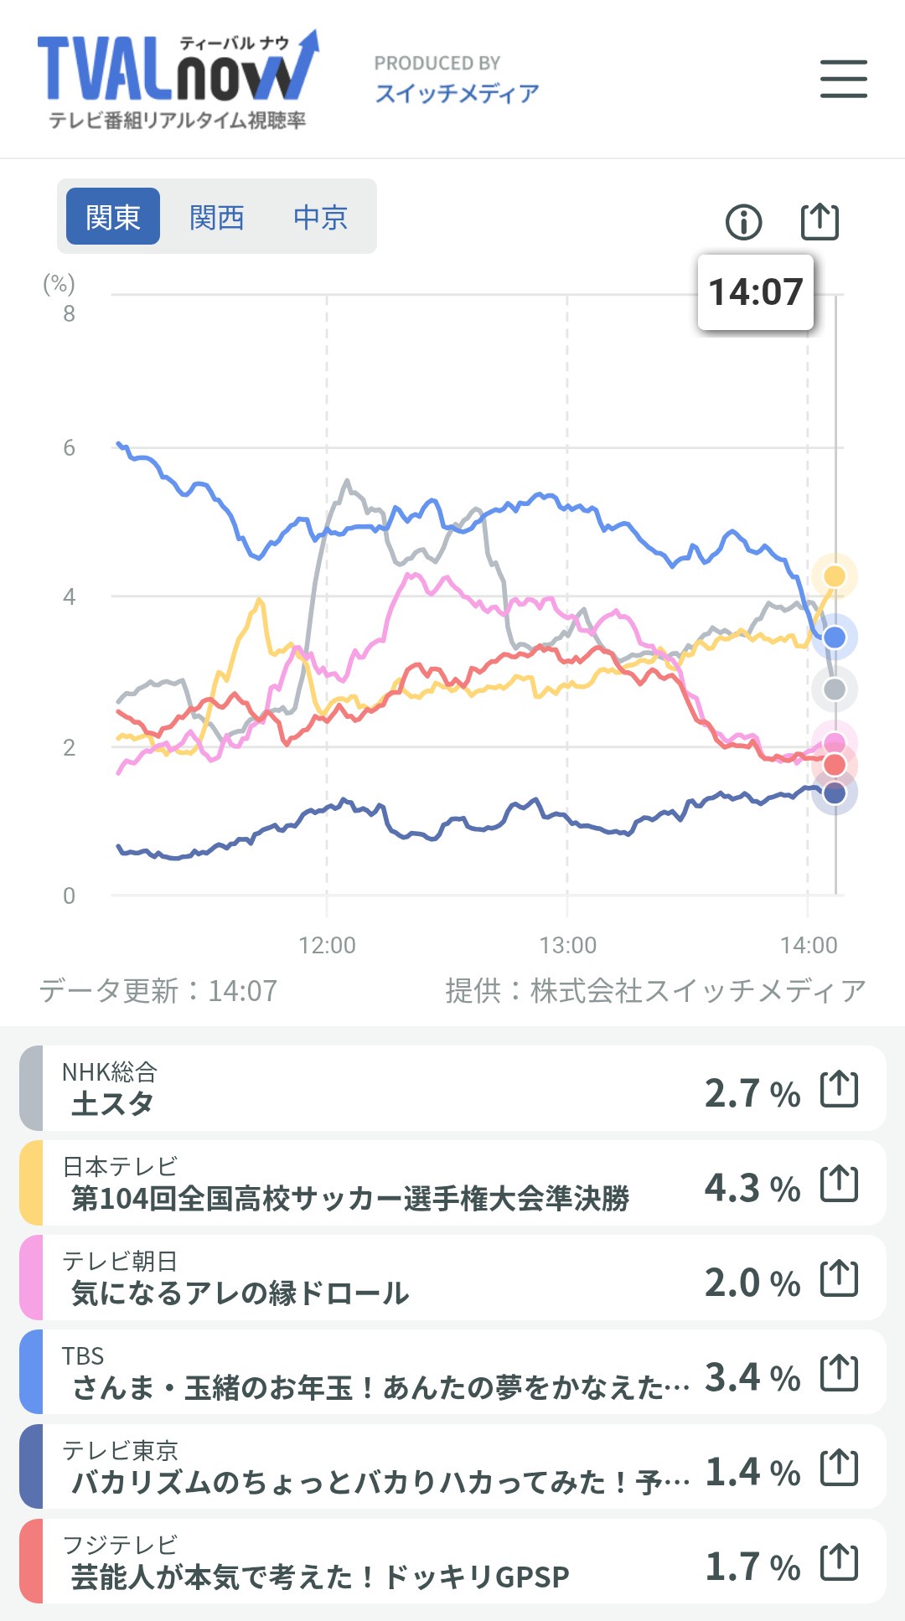Screen dimensions: 905x1621
Task: Open the スイッチメディア link
Action: pyautogui.click(x=457, y=93)
